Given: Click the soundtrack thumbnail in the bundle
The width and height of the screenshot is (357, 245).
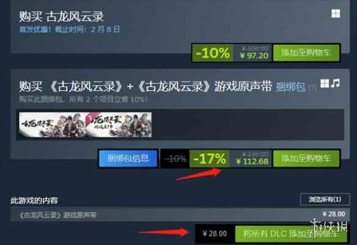Looking at the screenshot, I should [x=119, y=125].
